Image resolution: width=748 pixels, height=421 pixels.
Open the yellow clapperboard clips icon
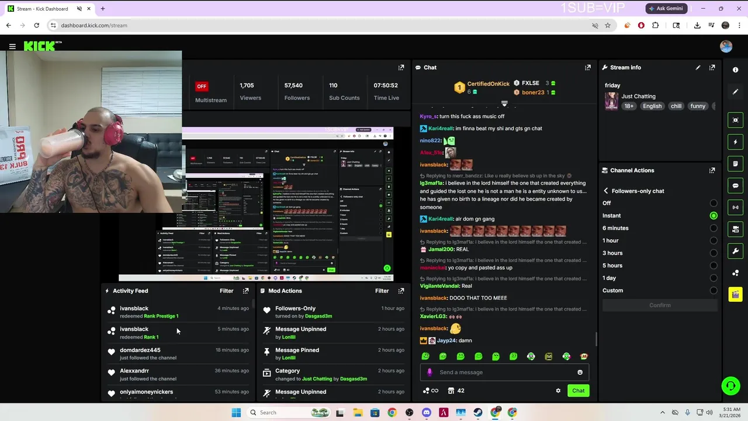click(735, 295)
